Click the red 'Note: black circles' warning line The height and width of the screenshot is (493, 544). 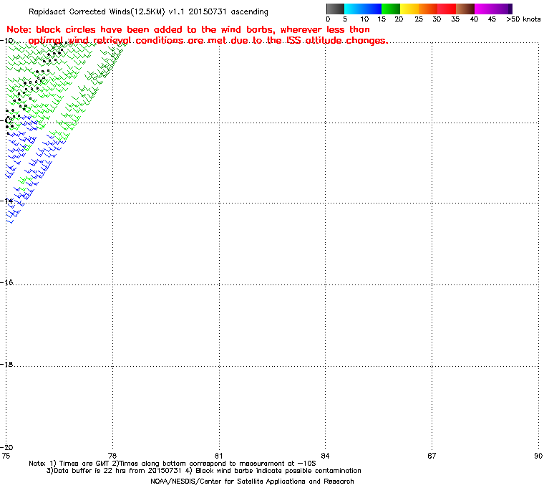[188, 29]
